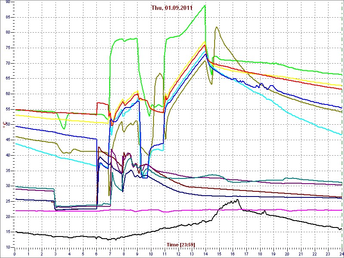Select the 35 label on temperature axis

click(7, 171)
